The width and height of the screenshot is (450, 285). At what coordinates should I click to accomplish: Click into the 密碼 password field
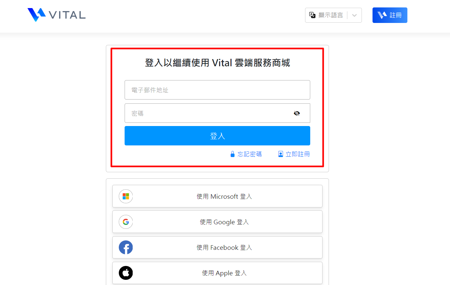click(x=207, y=113)
